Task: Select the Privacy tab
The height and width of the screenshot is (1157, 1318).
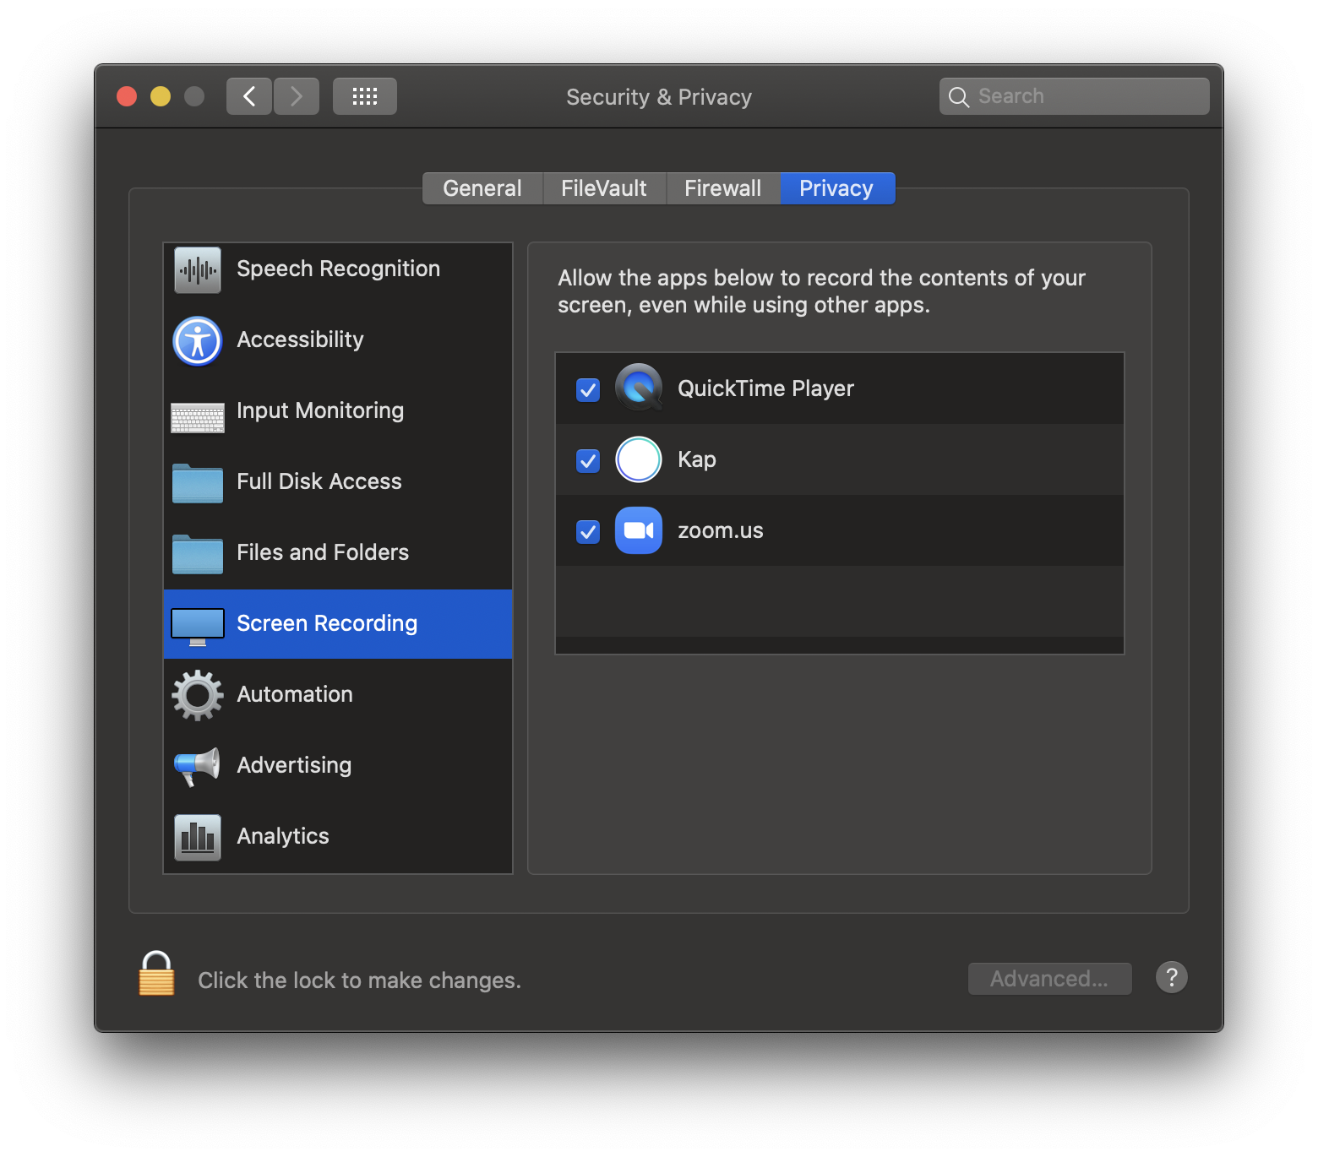Action: 837,188
